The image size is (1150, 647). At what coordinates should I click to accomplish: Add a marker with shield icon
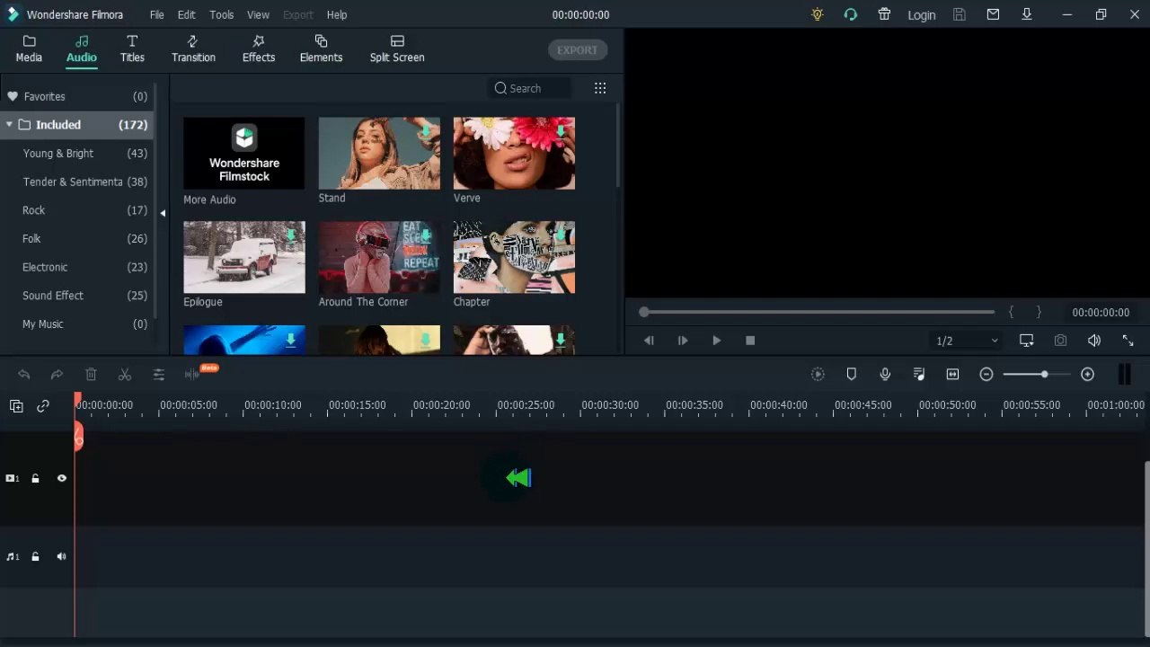pos(852,374)
